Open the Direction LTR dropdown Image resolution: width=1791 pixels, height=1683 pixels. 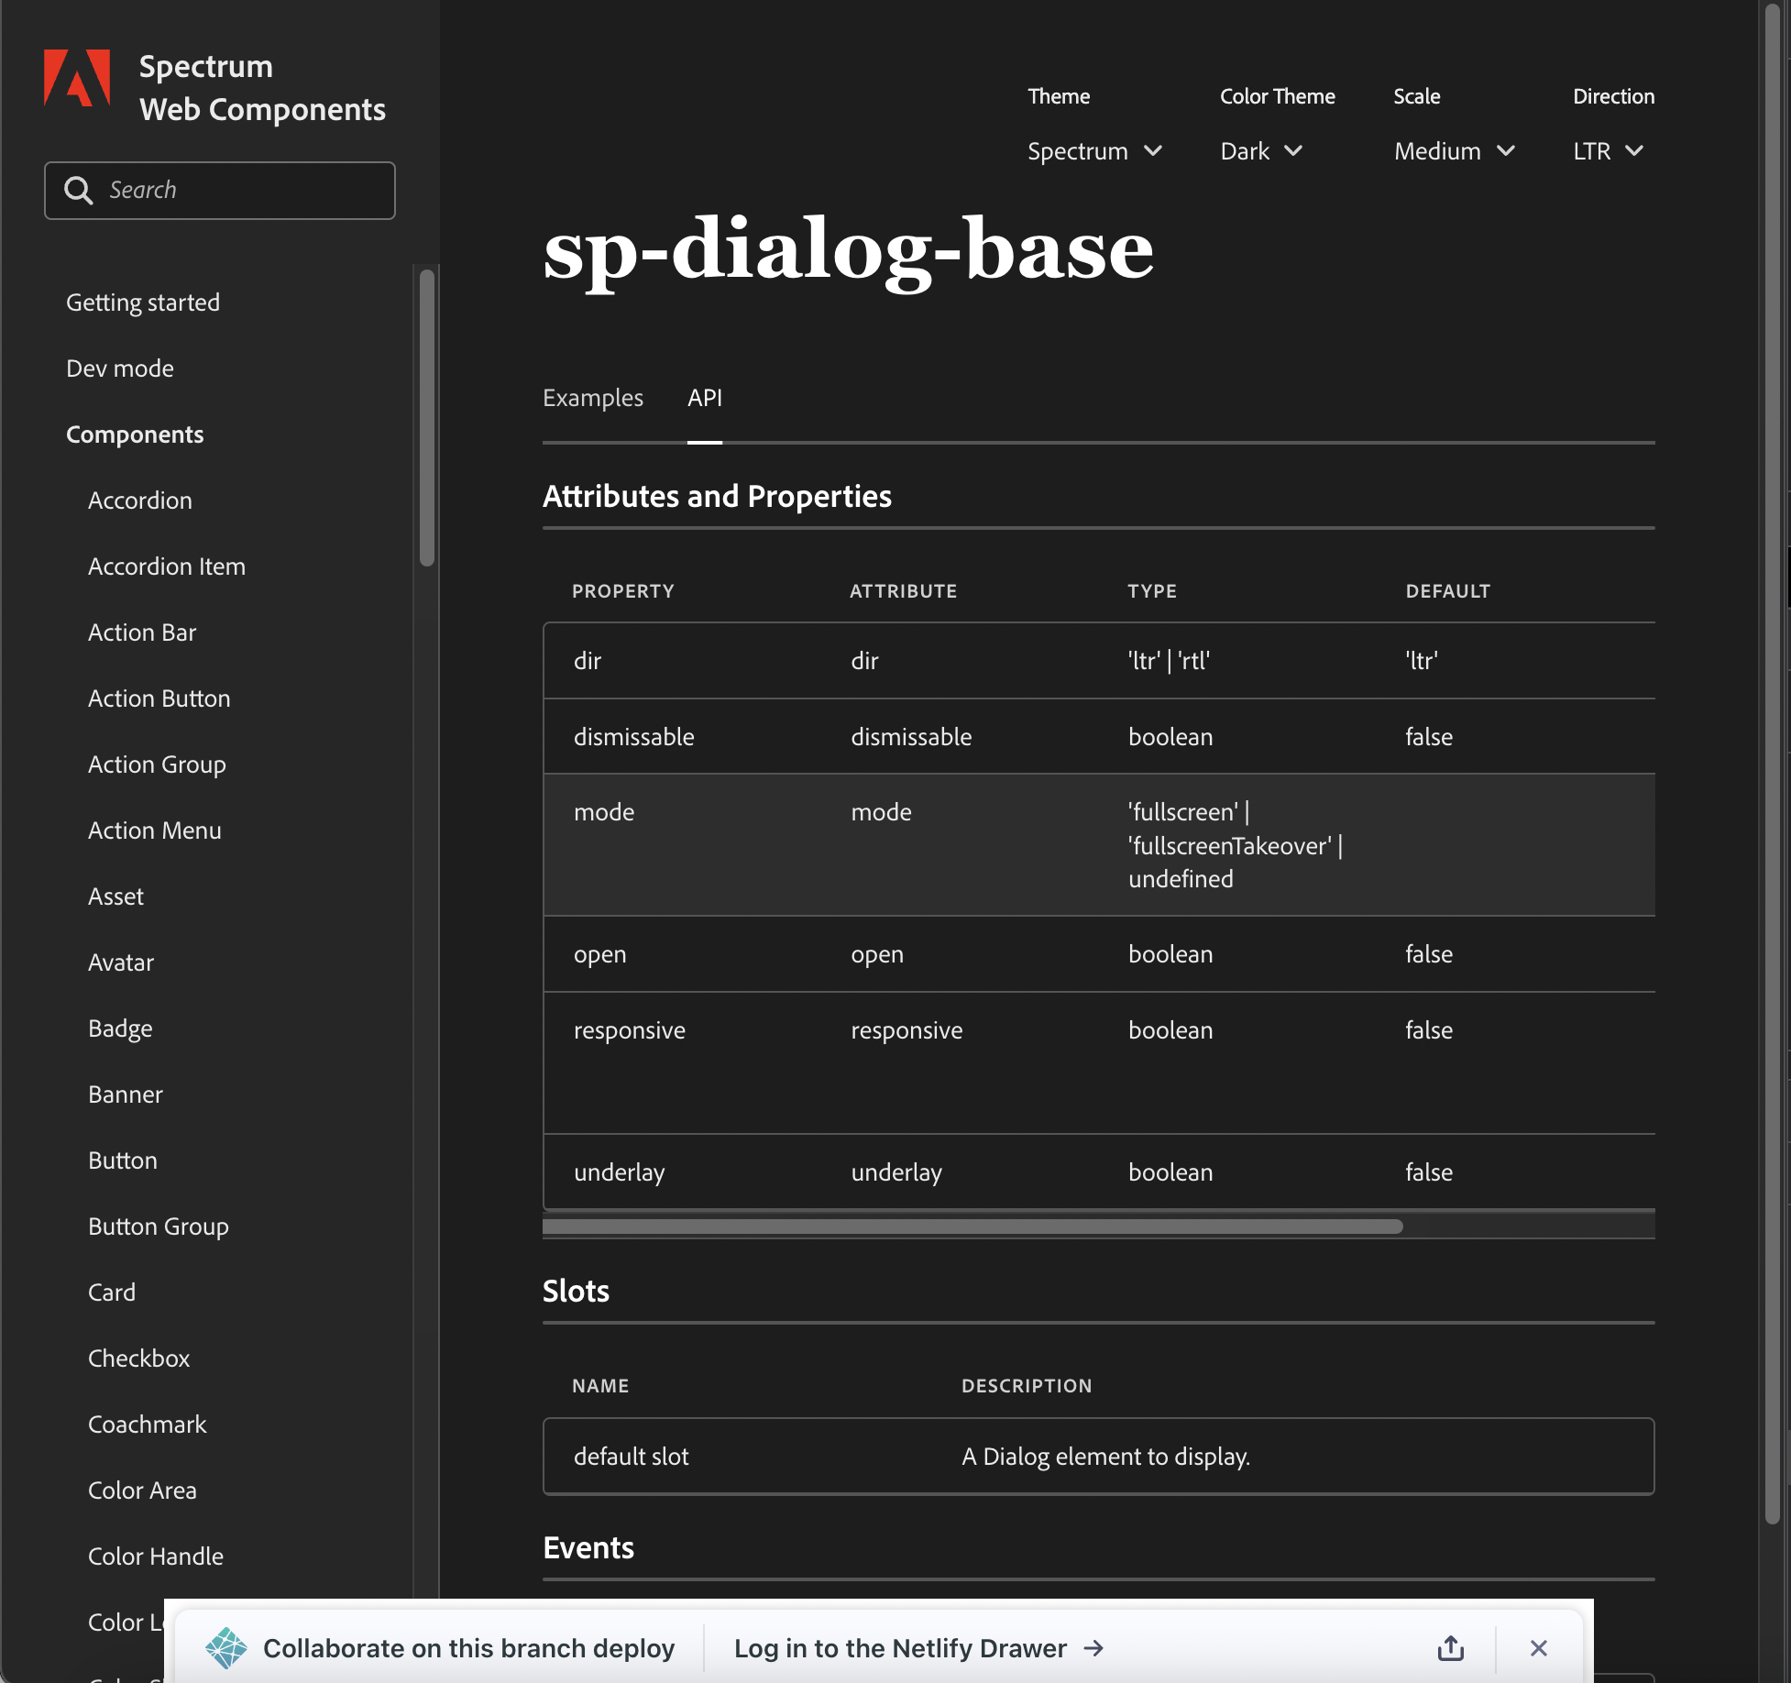(1607, 150)
